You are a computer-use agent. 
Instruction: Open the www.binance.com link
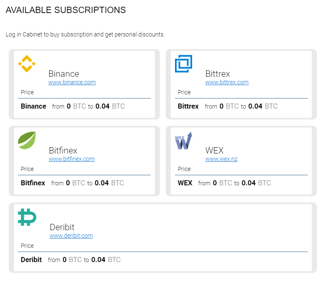pos(72,82)
